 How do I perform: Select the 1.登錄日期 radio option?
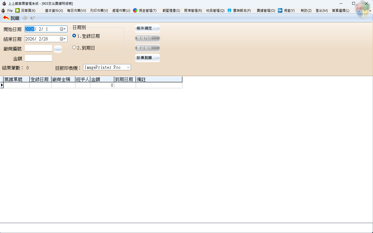pos(74,36)
